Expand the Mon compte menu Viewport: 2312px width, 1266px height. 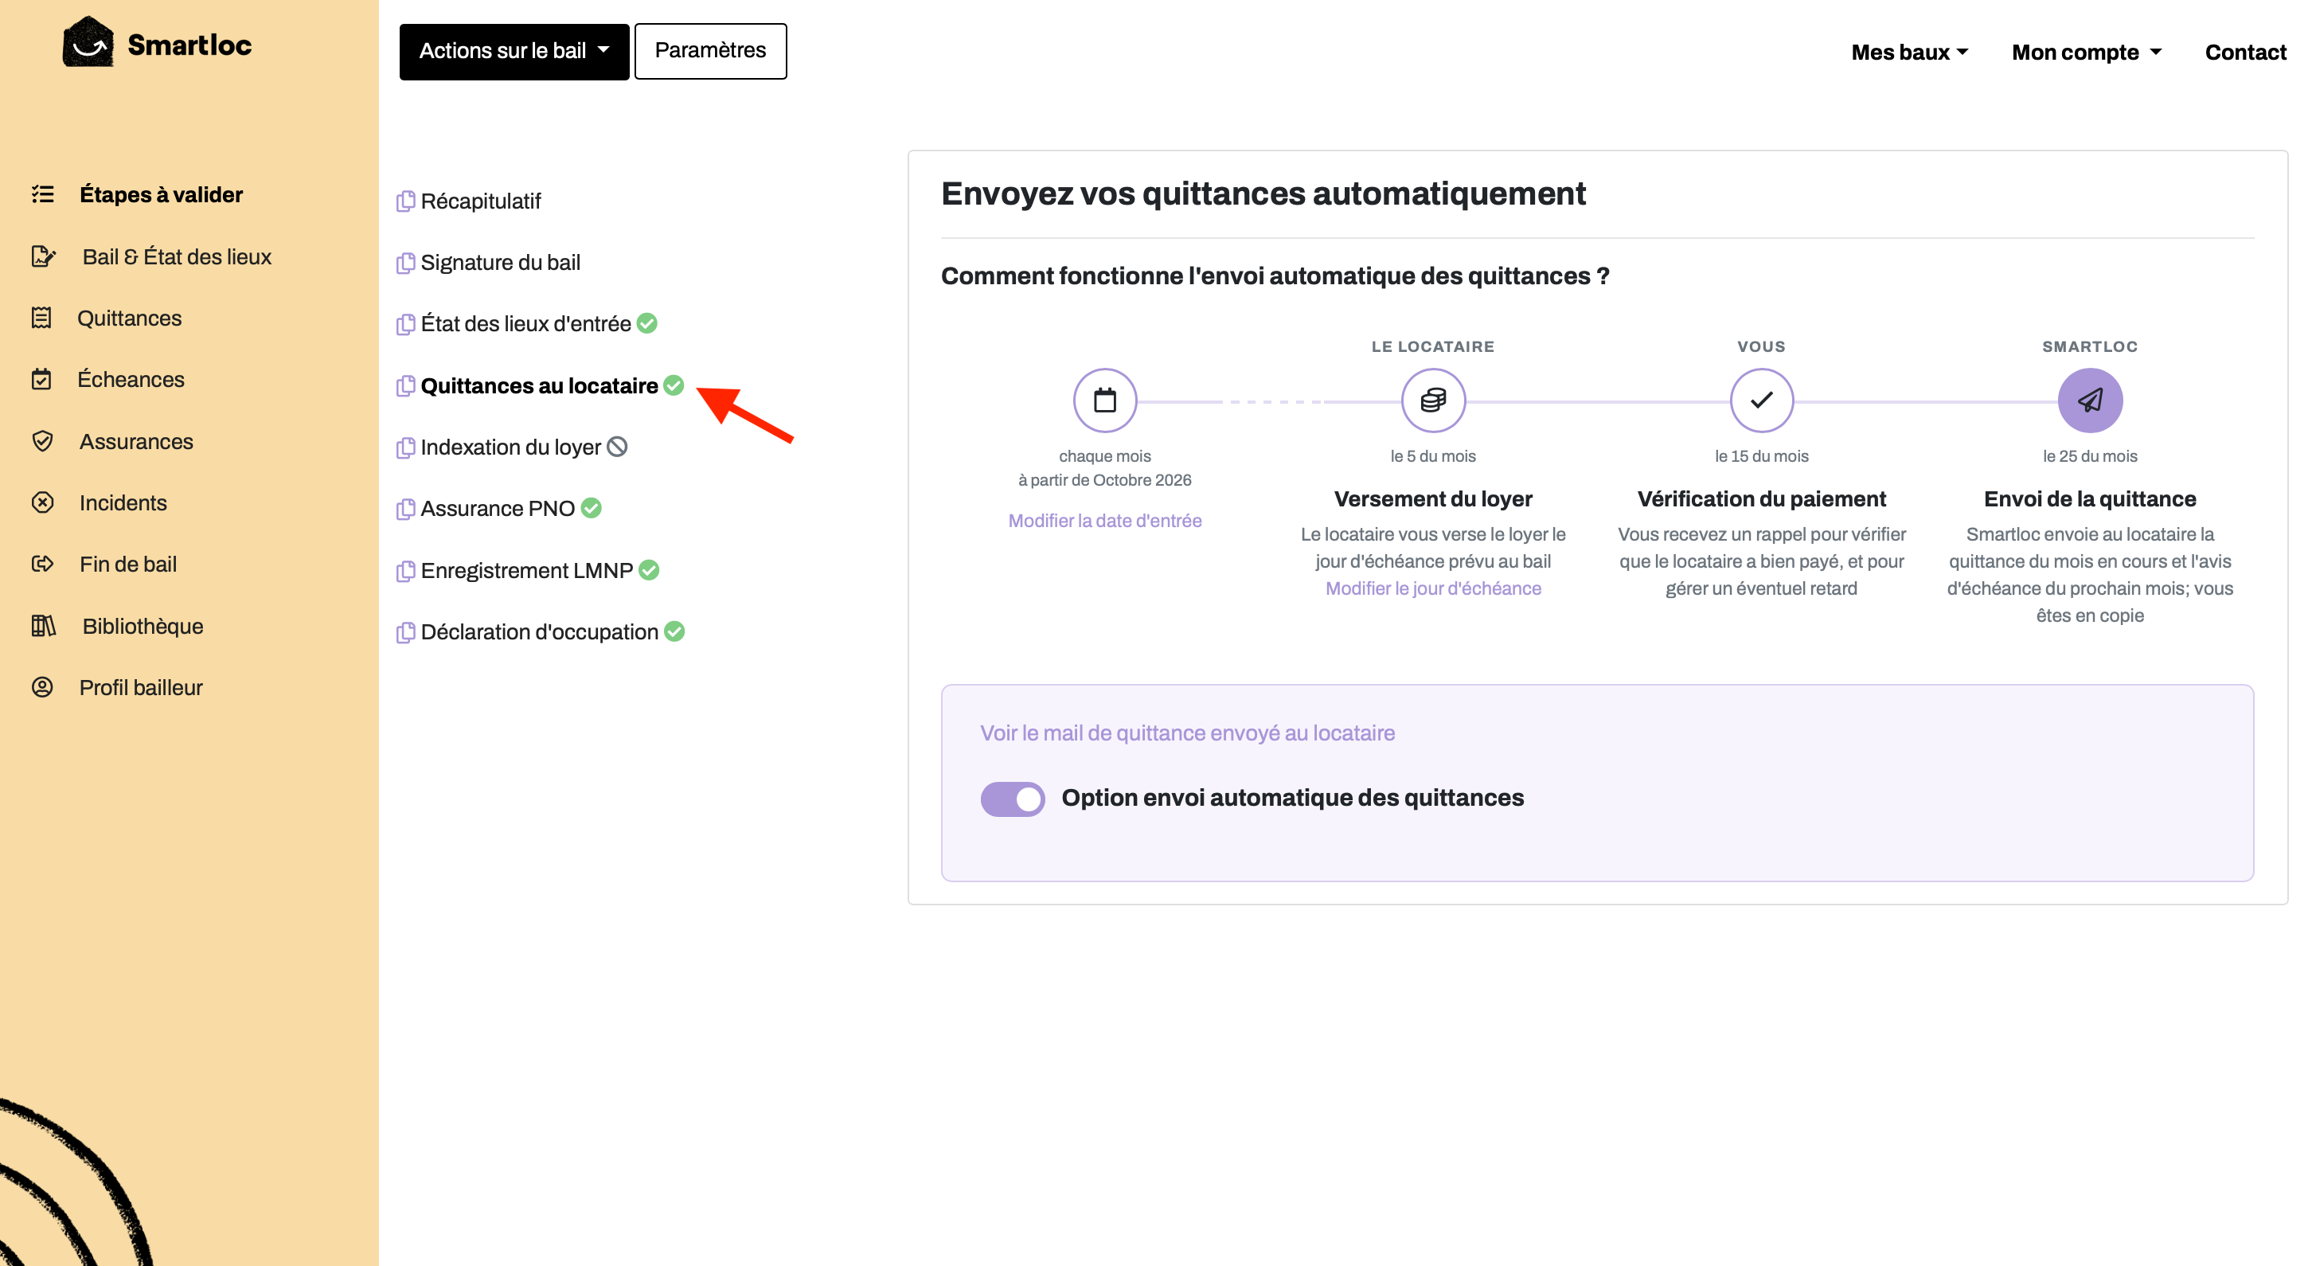[2086, 52]
